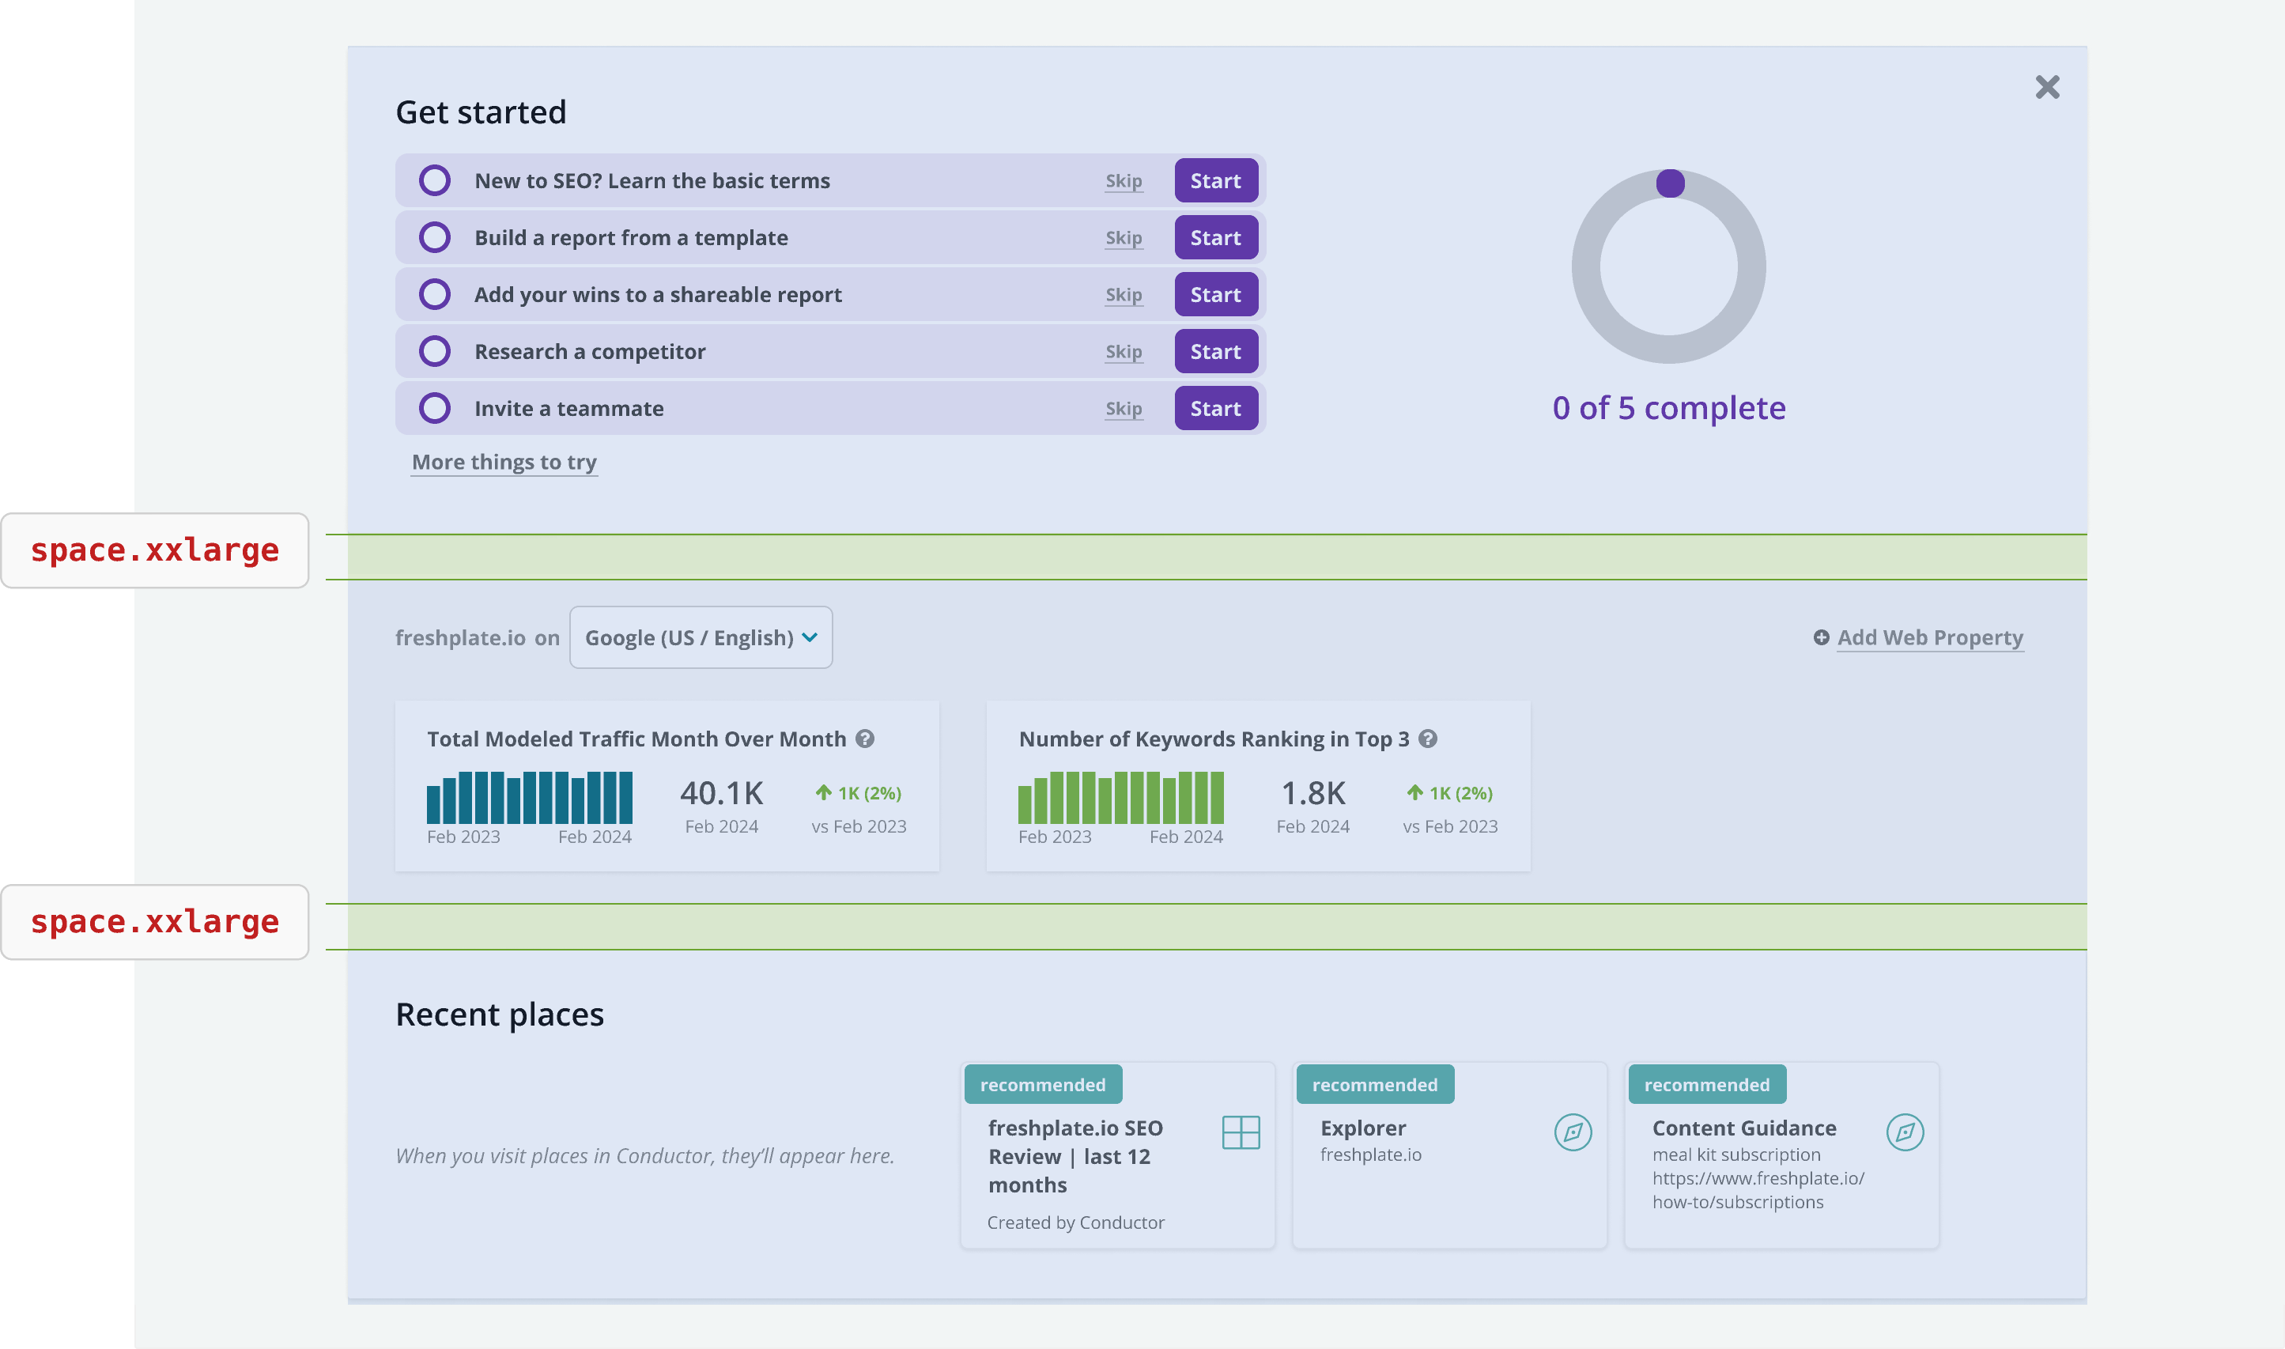Viewport: 2285px width, 1349px height.
Task: Check off New to SEO task circle
Action: pyautogui.click(x=434, y=180)
